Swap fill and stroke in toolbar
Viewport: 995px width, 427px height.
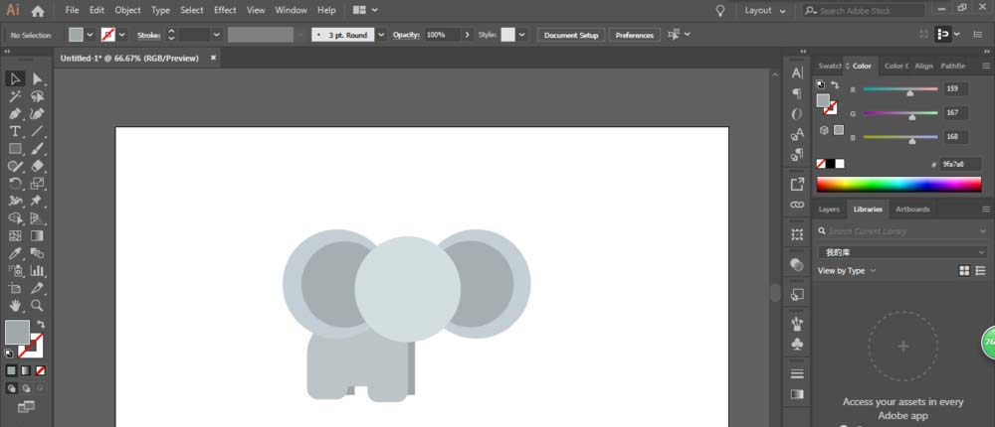click(41, 324)
